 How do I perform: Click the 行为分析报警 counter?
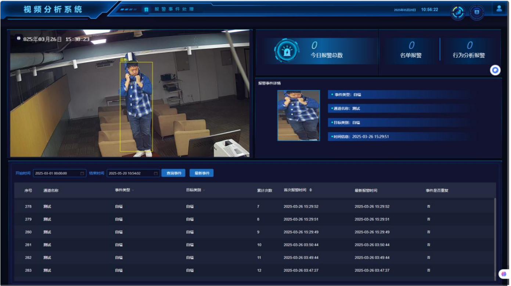point(469,50)
